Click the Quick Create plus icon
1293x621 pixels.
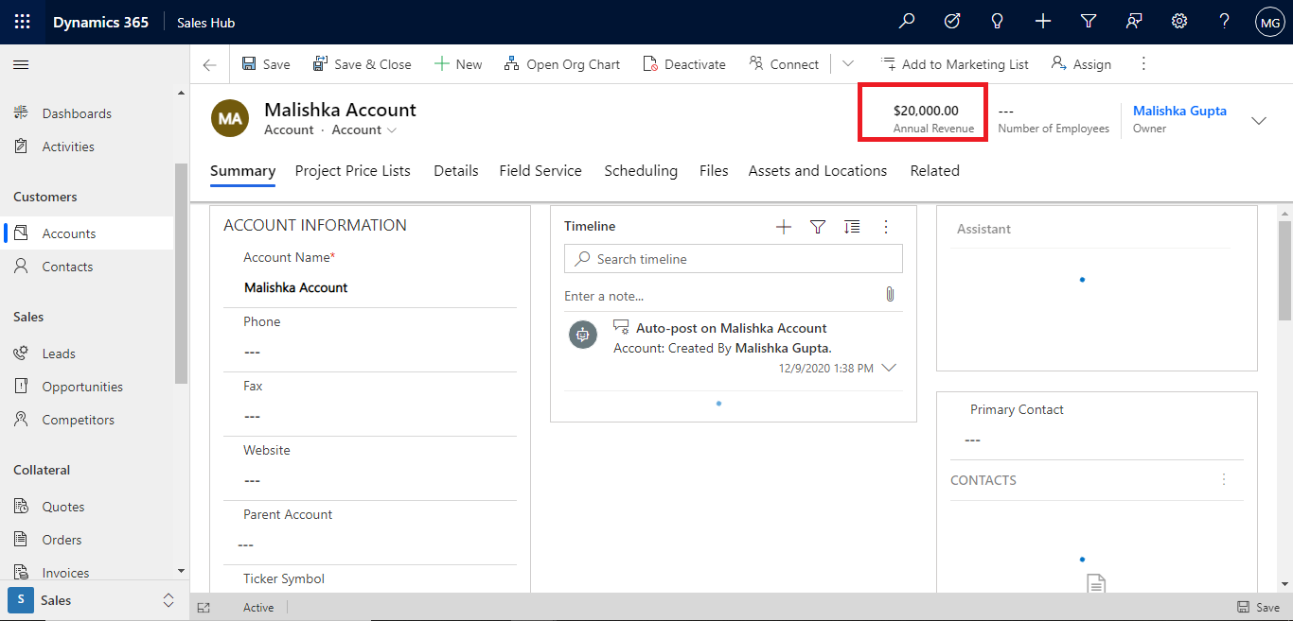click(x=1042, y=21)
